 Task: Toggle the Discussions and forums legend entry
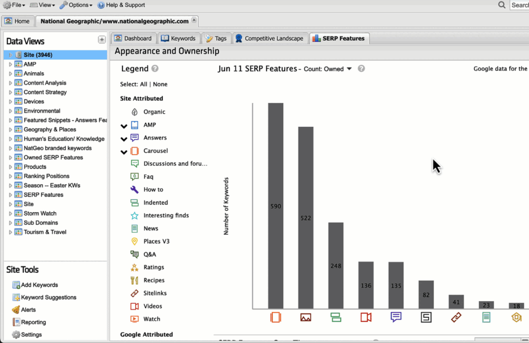pos(169,164)
